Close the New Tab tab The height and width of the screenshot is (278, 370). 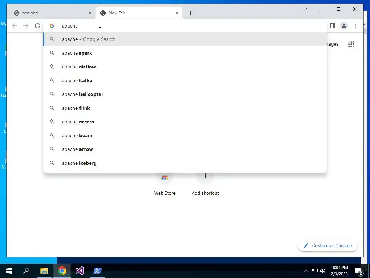[176, 13]
